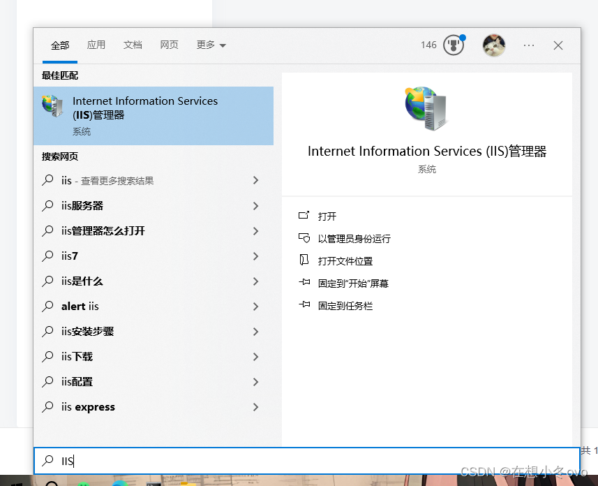Click the pin icon beside 固定到"开始"屏幕
This screenshot has height=486, width=598.
coord(304,282)
